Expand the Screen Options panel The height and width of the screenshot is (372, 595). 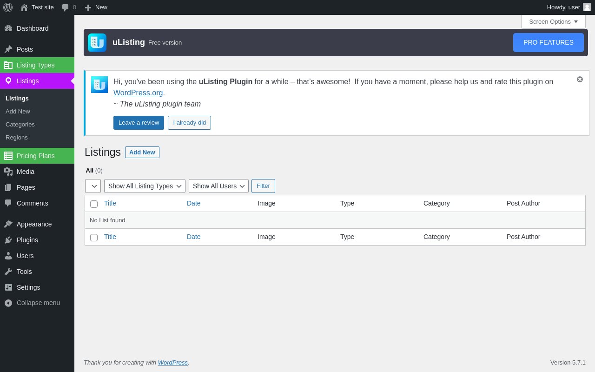pyautogui.click(x=553, y=21)
